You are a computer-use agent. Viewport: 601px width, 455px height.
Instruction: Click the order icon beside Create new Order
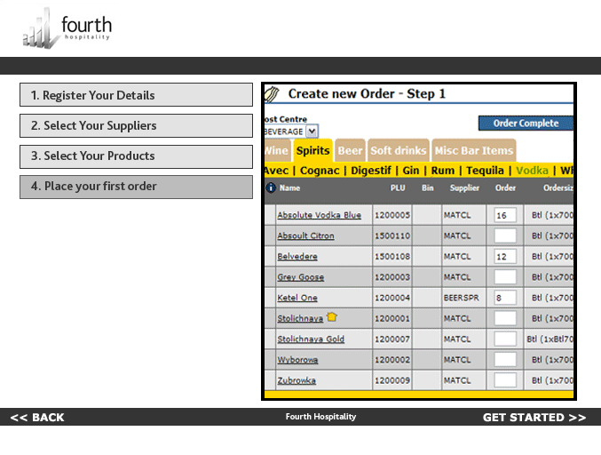[273, 94]
